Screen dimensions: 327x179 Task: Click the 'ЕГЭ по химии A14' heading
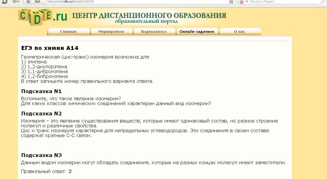pos(50,48)
